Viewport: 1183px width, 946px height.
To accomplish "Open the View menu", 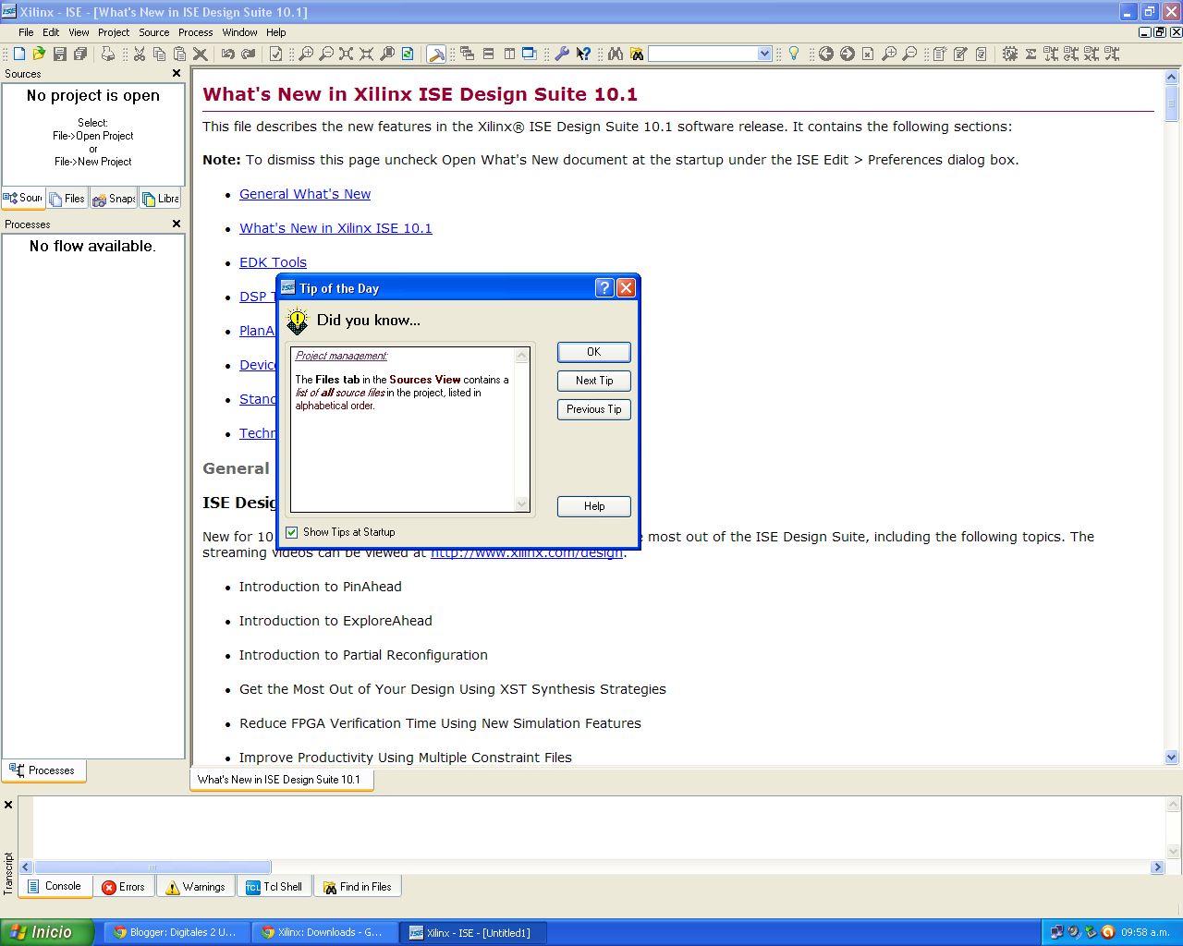I will point(79,32).
